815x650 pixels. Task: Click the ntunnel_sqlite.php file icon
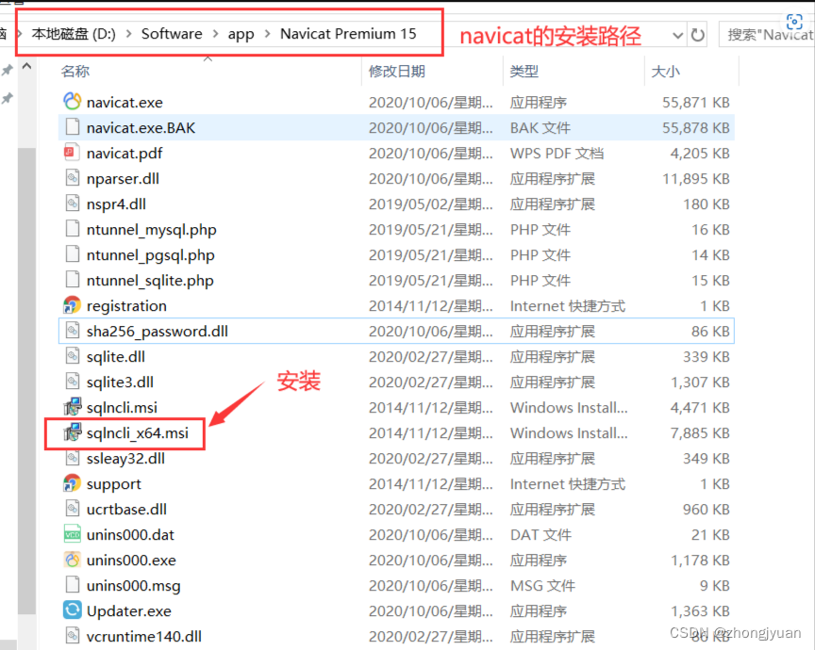[x=73, y=280]
